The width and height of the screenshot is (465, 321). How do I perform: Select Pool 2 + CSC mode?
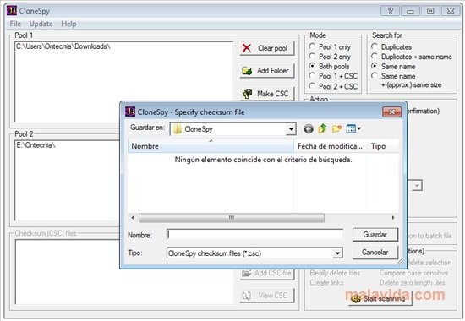tap(333, 86)
